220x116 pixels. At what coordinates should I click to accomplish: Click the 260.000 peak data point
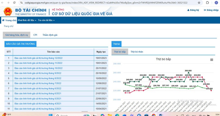pyautogui.click(x=189, y=73)
